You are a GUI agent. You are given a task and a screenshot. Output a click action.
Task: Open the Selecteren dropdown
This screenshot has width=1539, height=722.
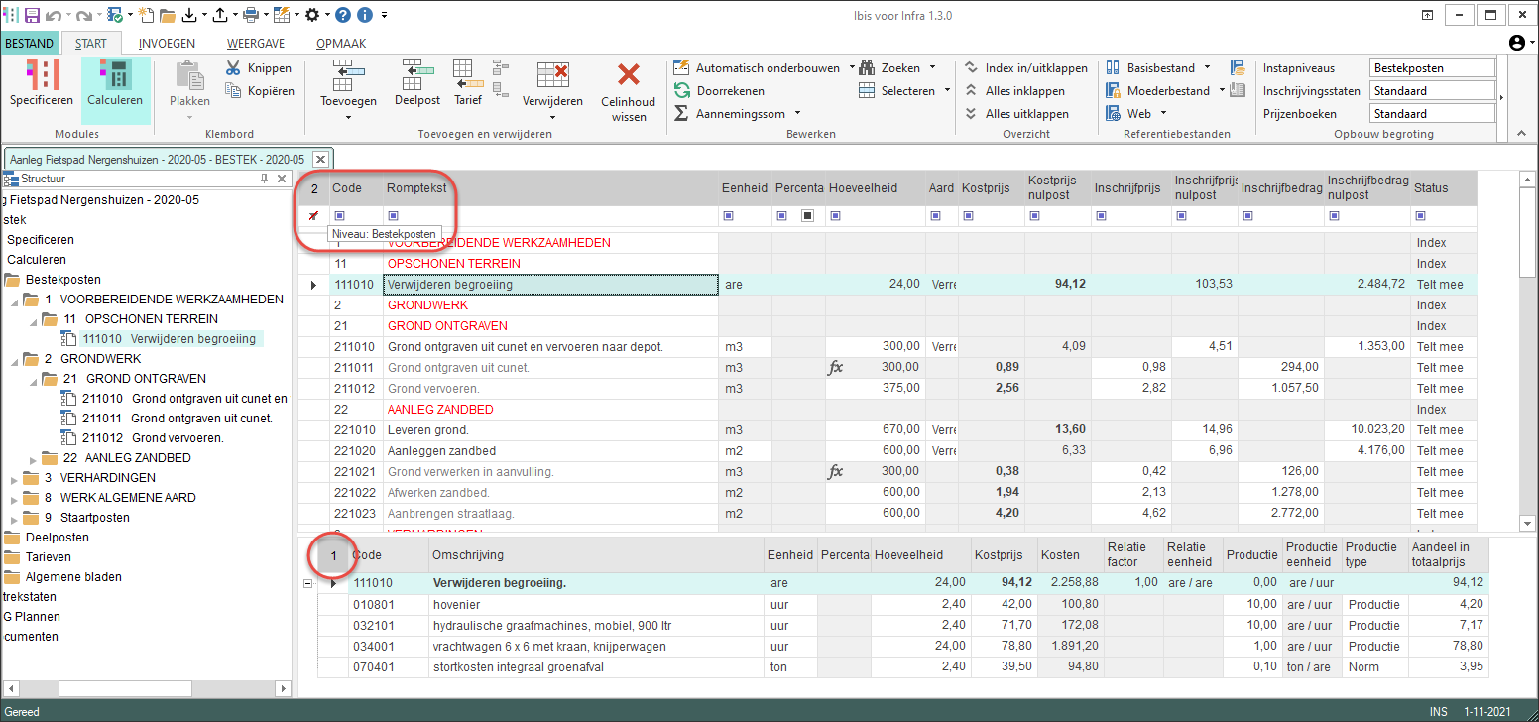coord(947,90)
